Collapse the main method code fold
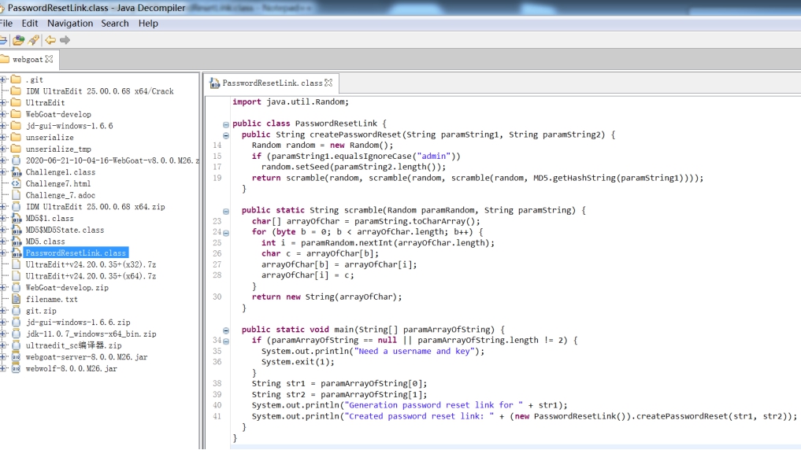This screenshot has width=801, height=450. point(226,330)
